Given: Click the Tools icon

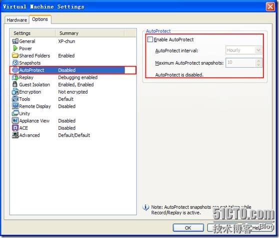Looking at the screenshot, I should (15, 99).
